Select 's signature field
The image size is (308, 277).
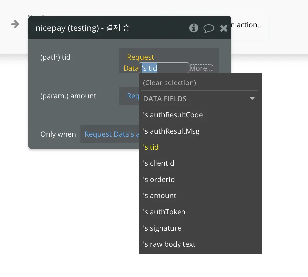(162, 228)
